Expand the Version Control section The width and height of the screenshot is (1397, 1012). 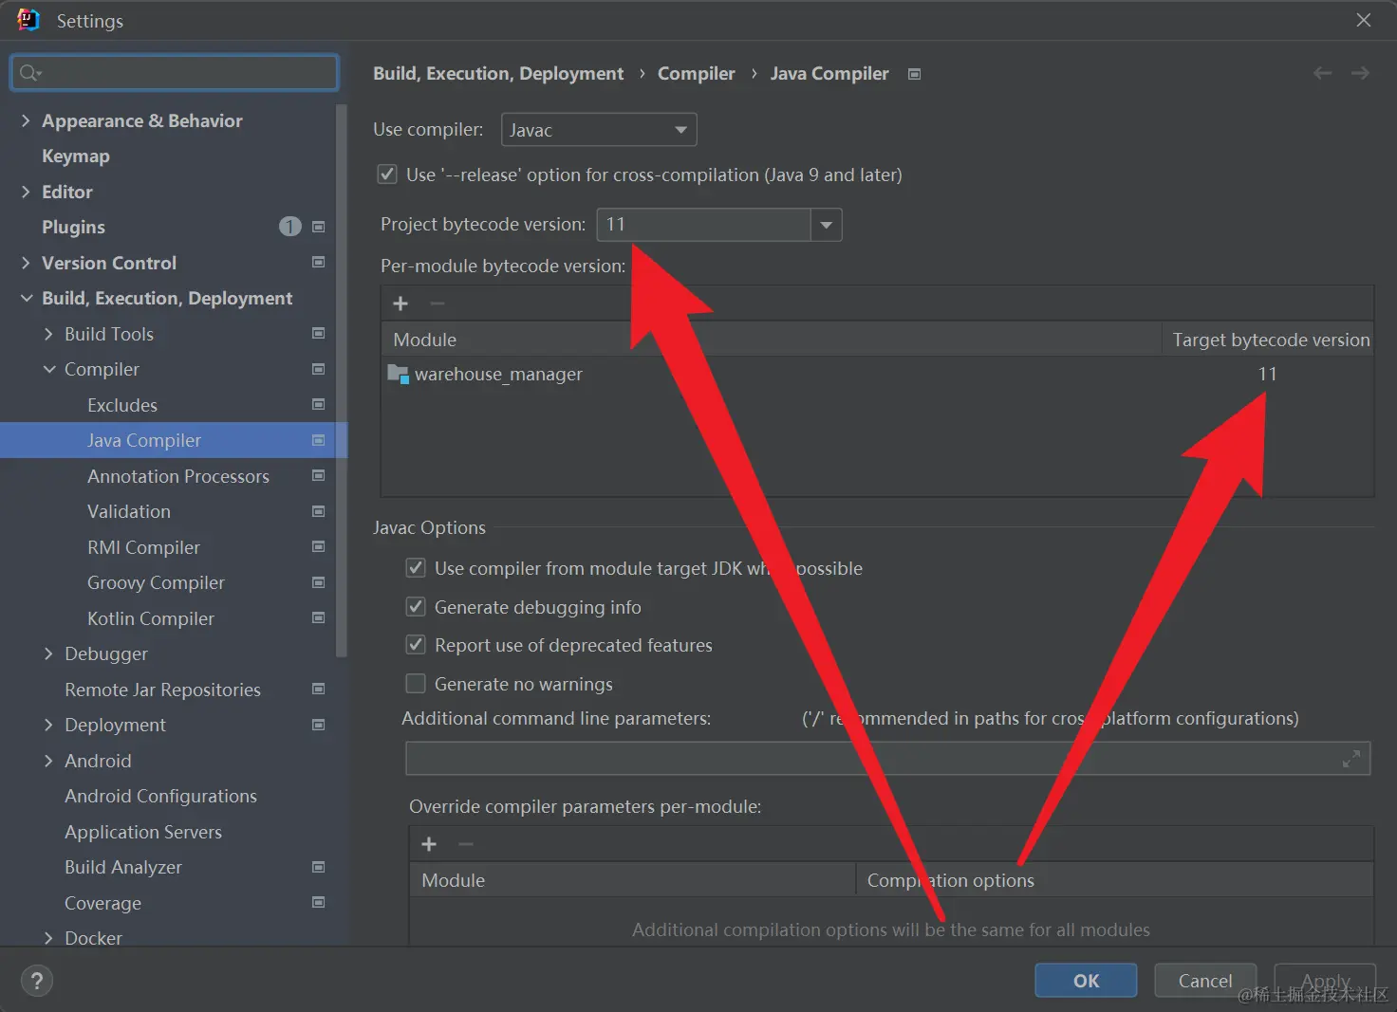tap(26, 263)
